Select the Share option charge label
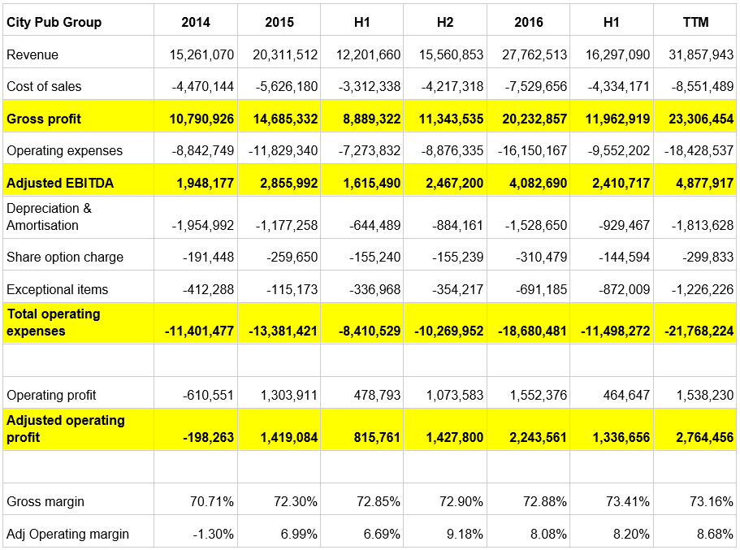 [65, 257]
